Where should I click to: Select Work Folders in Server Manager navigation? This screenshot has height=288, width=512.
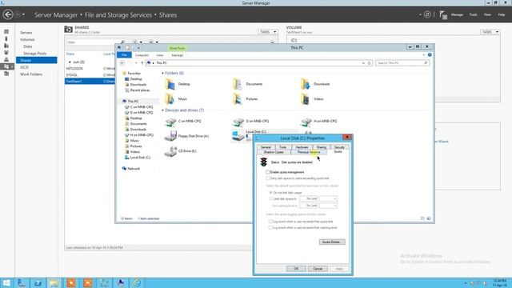coord(31,74)
